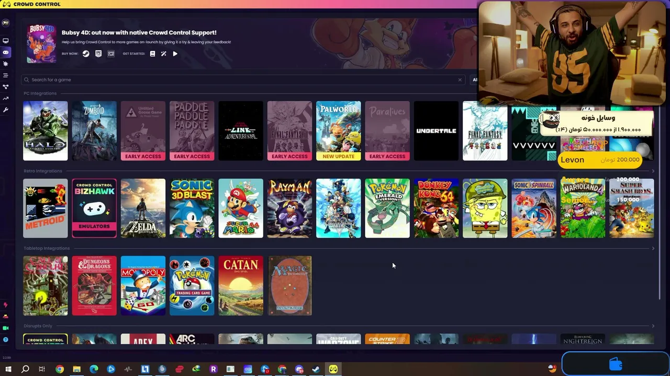The width and height of the screenshot is (670, 376).
Task: Open the Rayman game card
Action: click(x=289, y=208)
